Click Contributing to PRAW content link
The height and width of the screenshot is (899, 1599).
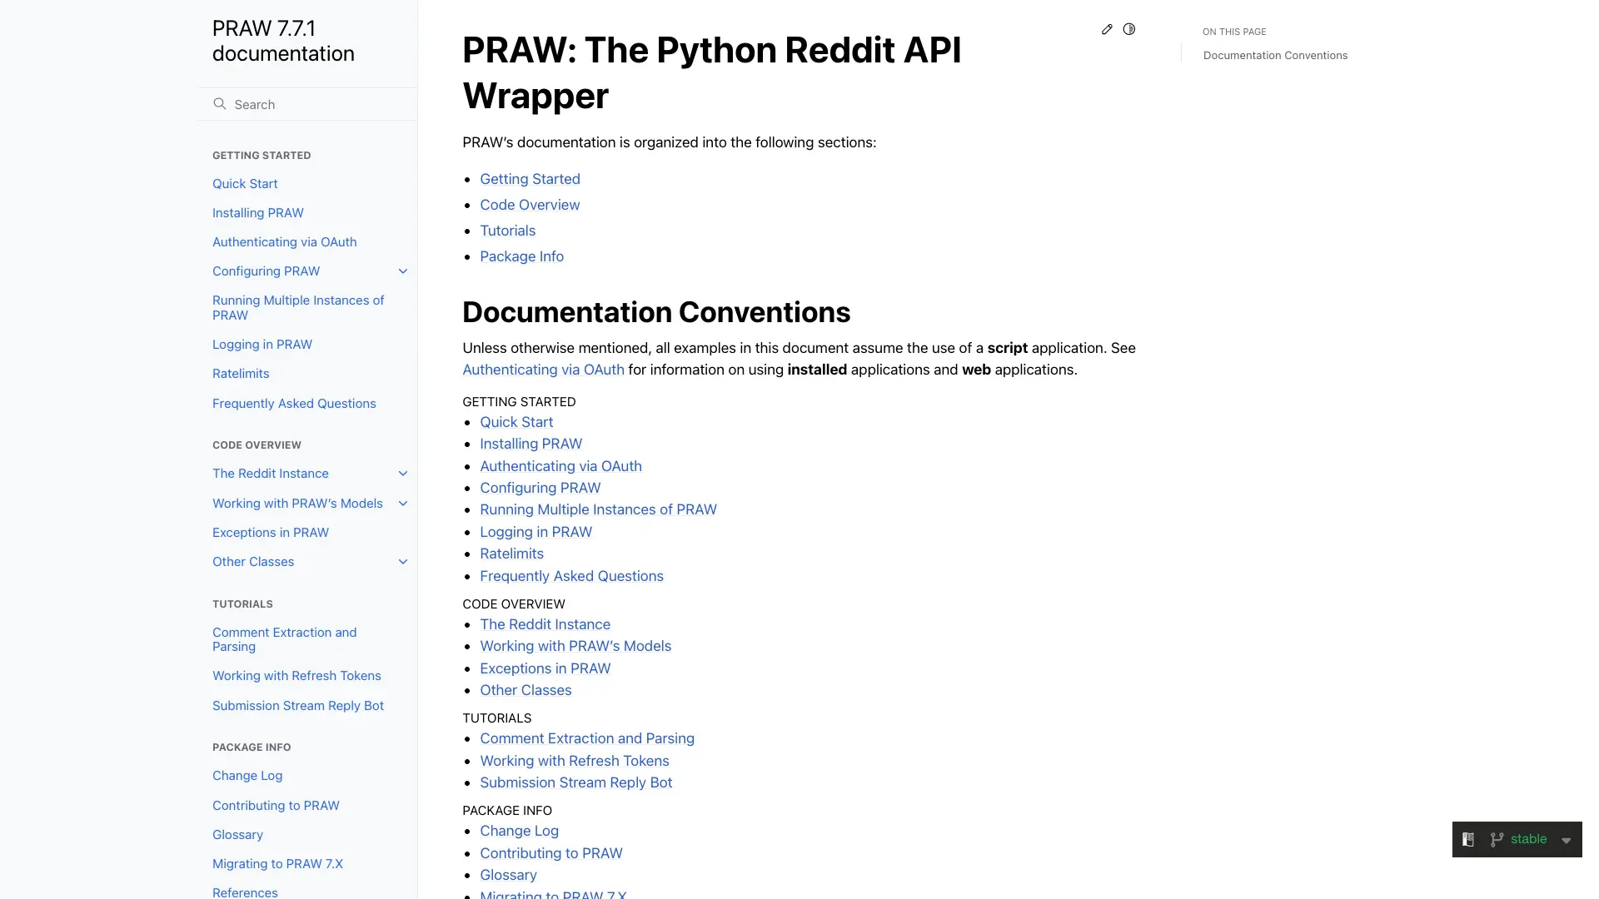click(550, 853)
